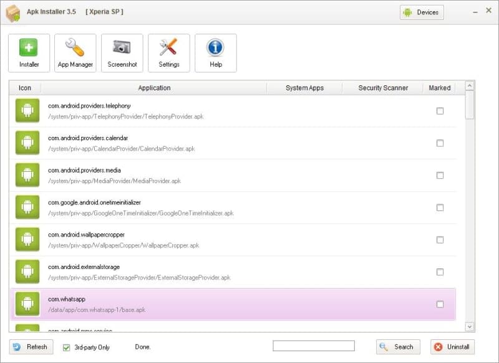Click the /data/app/com.whatsapp-1/base.apk path
Screen dimensions: 499x363
(97, 310)
